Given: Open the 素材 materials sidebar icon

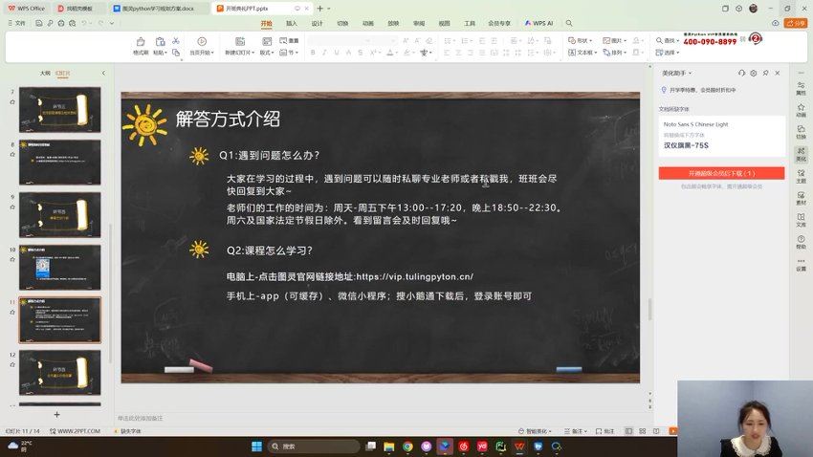Looking at the screenshot, I should (x=802, y=198).
